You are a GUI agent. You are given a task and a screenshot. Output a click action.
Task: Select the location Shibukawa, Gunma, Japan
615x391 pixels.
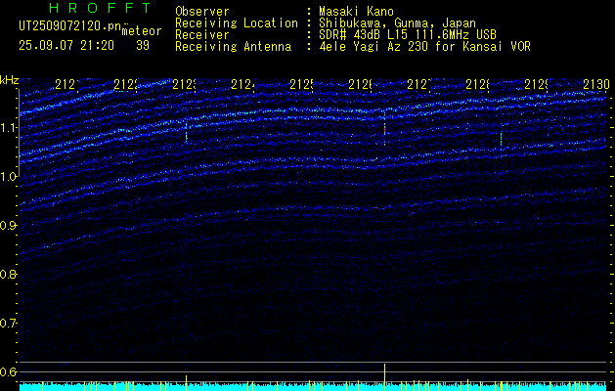click(397, 23)
